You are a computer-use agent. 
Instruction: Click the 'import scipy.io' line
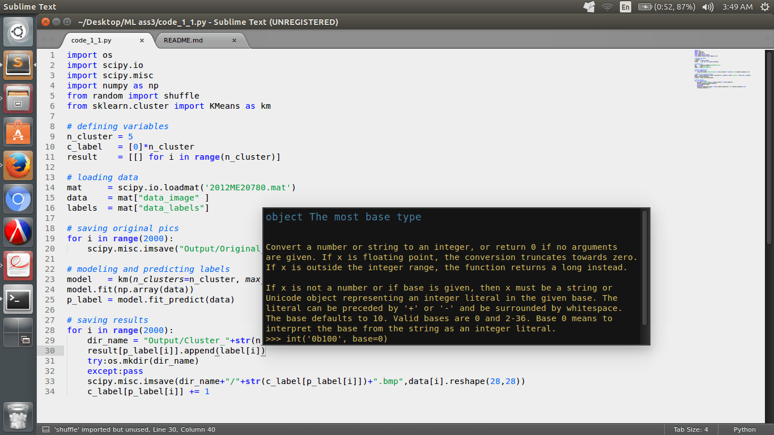(x=105, y=65)
